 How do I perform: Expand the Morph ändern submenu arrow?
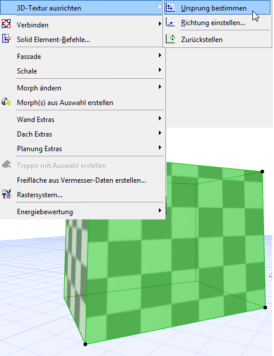pos(160,87)
